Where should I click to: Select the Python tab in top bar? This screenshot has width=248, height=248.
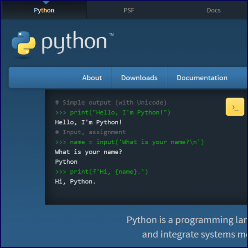pos(44,10)
